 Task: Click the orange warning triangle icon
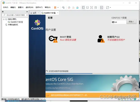click(x=48, y=95)
